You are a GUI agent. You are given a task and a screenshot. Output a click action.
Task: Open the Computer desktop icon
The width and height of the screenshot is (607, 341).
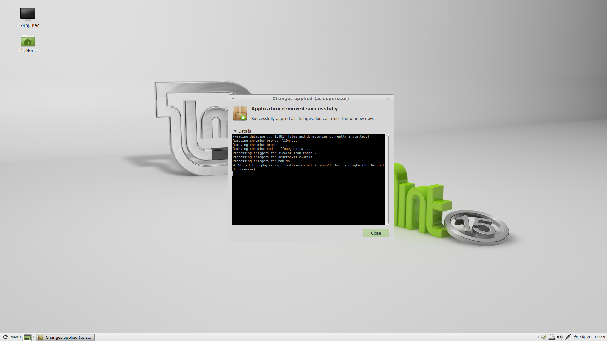[x=28, y=14]
